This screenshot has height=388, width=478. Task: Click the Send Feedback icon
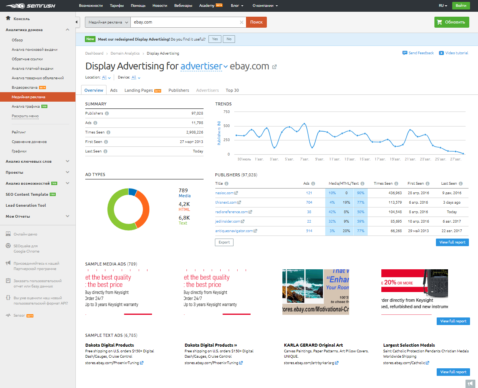(x=405, y=53)
